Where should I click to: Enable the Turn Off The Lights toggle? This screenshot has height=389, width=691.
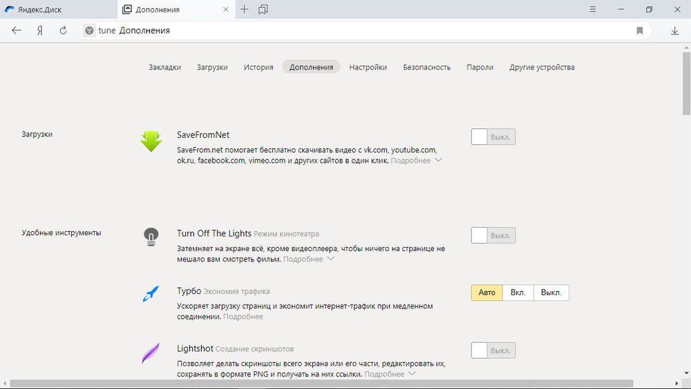493,235
